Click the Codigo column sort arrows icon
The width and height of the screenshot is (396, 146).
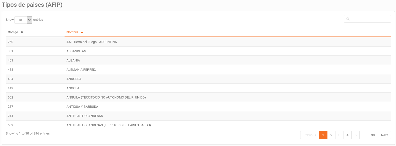point(22,32)
